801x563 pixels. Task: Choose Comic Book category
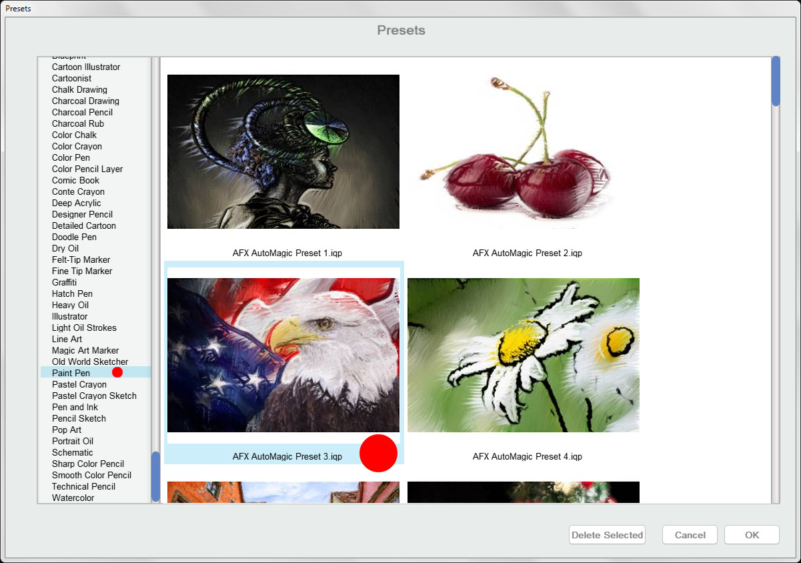point(75,180)
